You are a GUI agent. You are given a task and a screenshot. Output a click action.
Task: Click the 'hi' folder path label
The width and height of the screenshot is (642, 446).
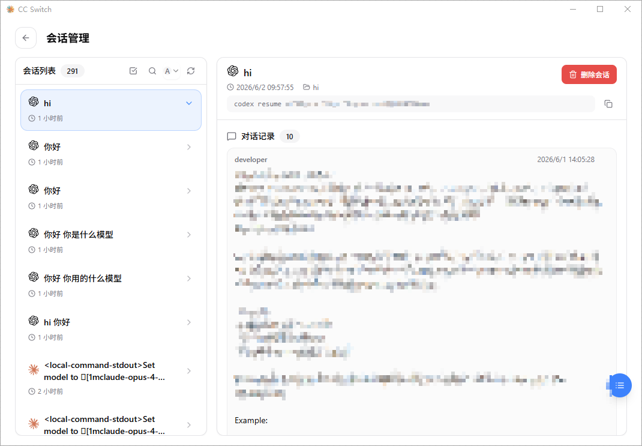tap(316, 87)
